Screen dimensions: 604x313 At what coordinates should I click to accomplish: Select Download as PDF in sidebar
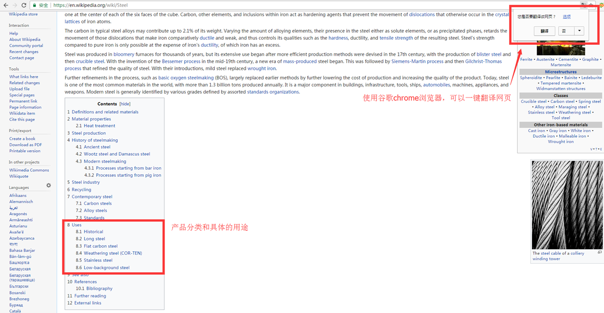(25, 145)
